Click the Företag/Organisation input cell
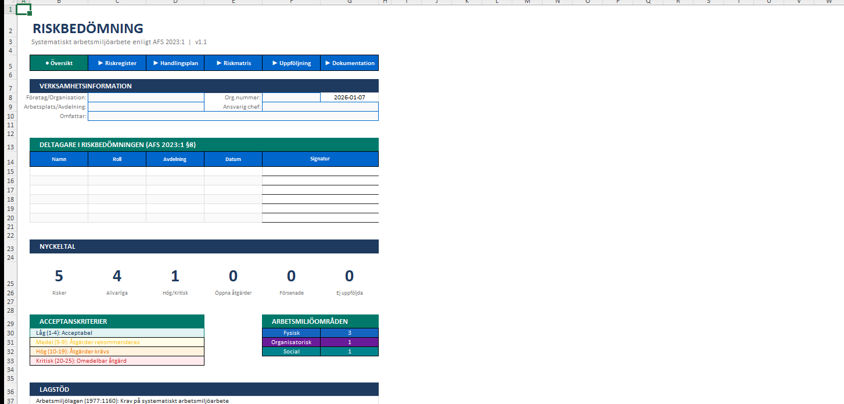Screen dimensions: 844x404 146,98
